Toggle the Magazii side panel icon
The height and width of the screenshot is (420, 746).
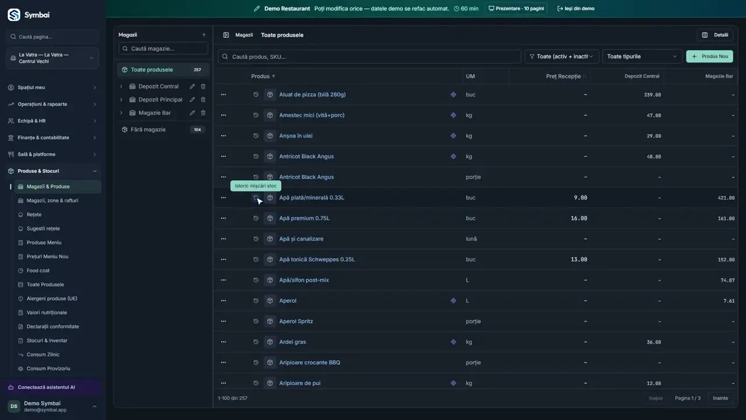coord(226,35)
